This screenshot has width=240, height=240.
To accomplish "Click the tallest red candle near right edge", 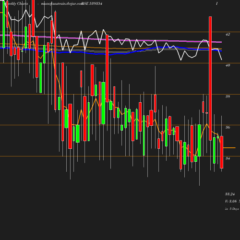I will pos(210,78).
